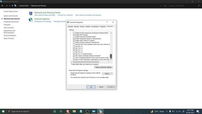Open System and Security category
Viewport: 202px width, 114px height.
(11, 16)
